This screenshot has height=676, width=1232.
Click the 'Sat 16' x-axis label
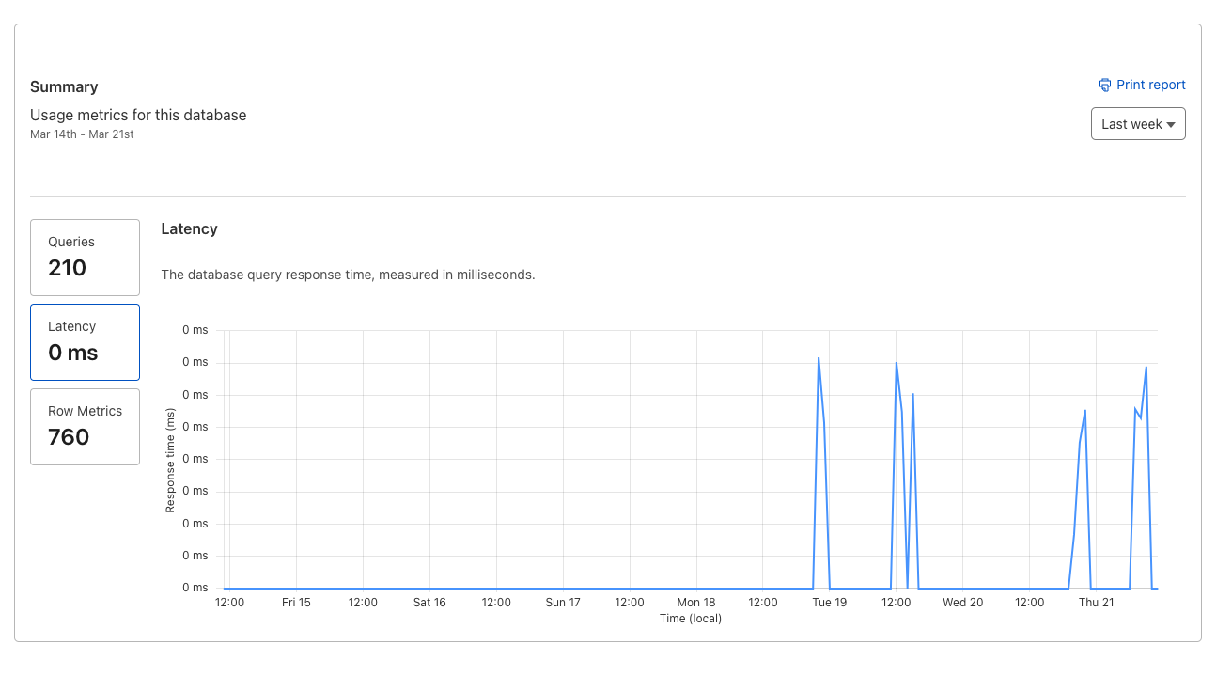pyautogui.click(x=429, y=603)
